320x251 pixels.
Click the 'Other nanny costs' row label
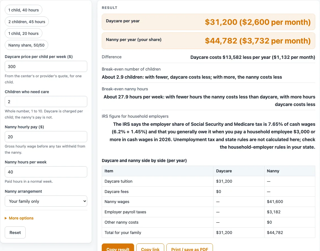click(x=122, y=222)
